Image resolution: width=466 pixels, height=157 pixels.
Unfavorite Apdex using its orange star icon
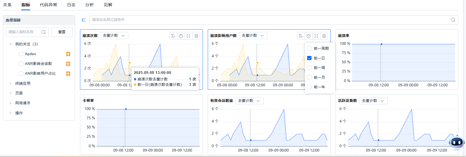point(68,54)
